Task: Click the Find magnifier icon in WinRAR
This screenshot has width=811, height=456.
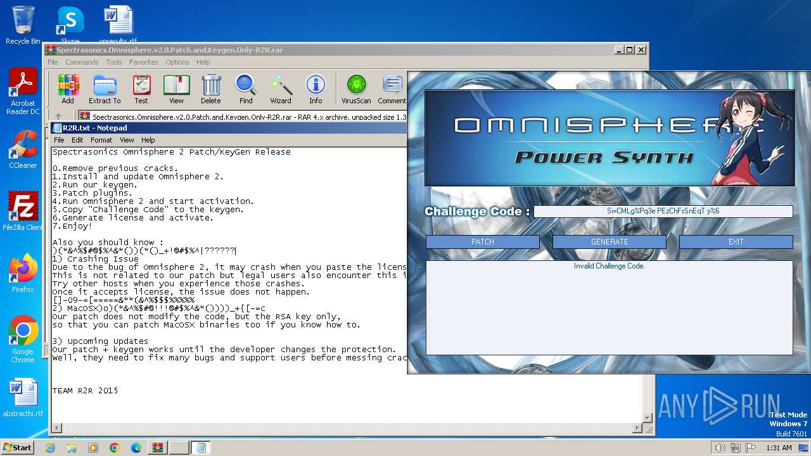Action: 246,89
